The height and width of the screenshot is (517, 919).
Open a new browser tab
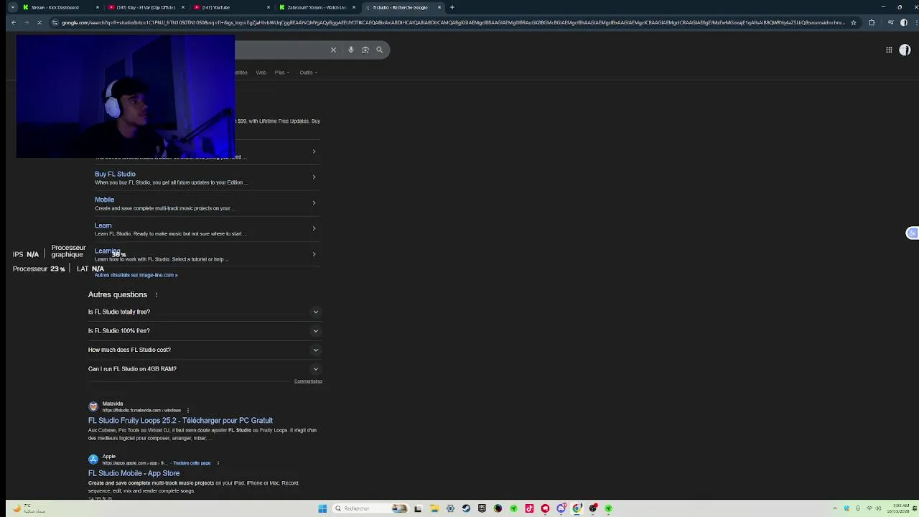pos(452,7)
